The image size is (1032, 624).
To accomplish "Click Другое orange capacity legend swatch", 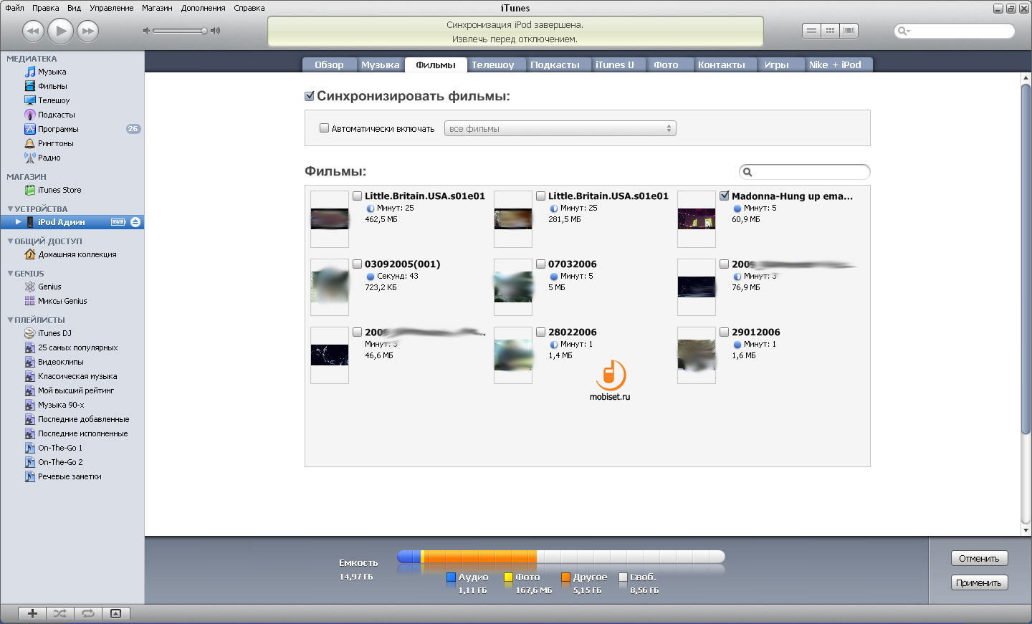I will (x=565, y=577).
